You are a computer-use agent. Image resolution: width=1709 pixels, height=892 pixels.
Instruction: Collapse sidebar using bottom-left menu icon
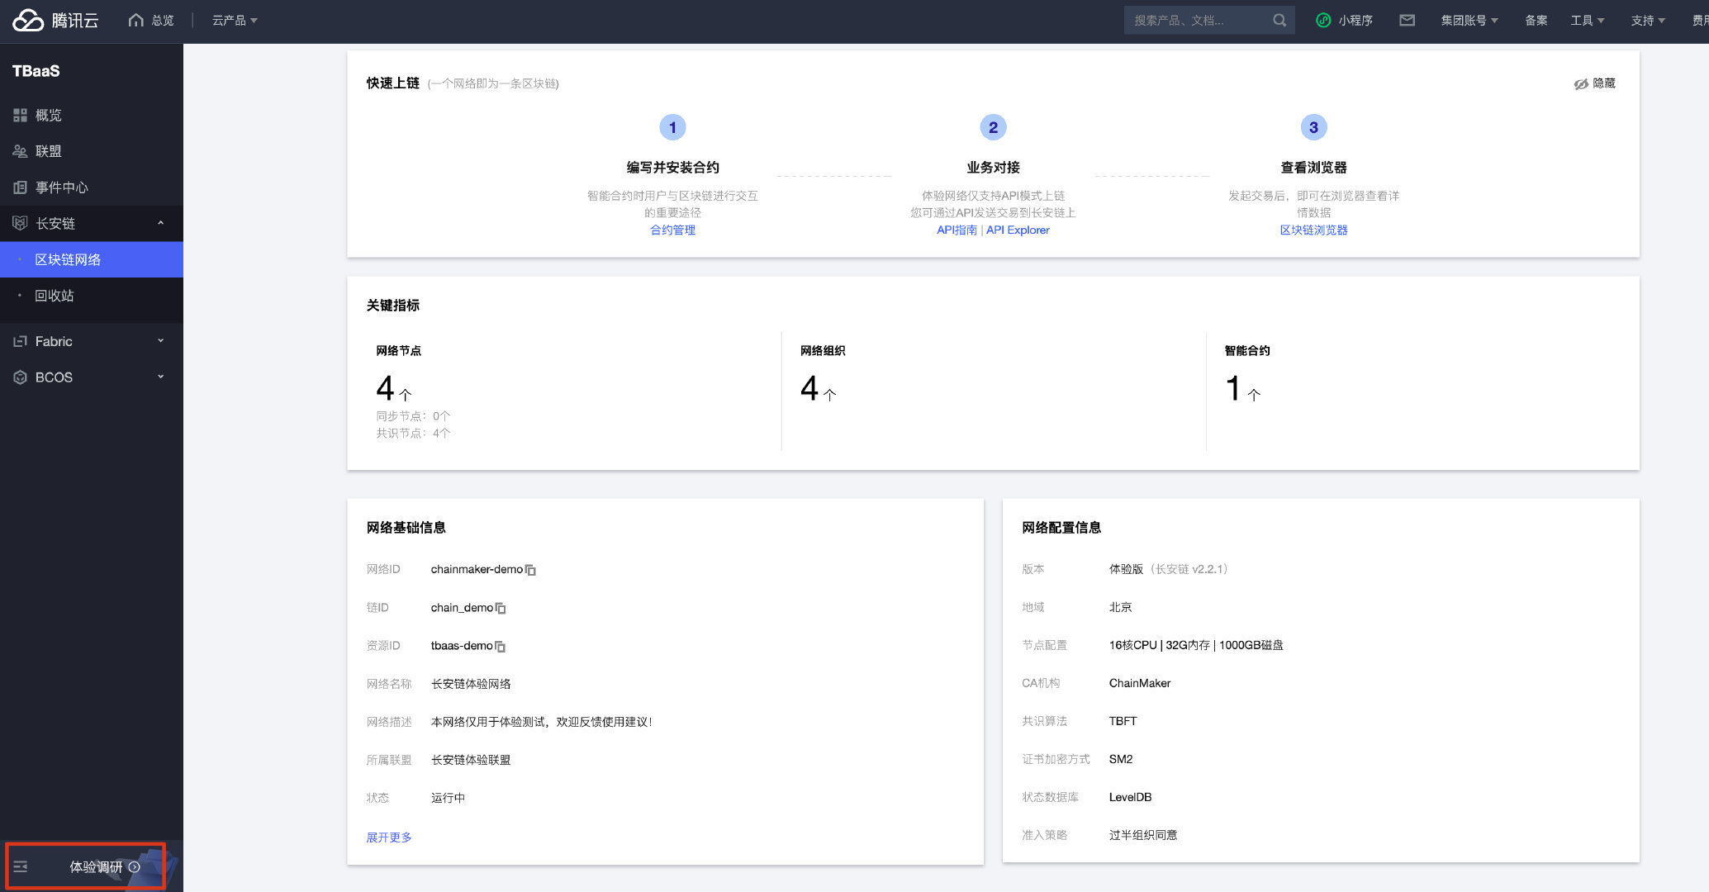(21, 866)
